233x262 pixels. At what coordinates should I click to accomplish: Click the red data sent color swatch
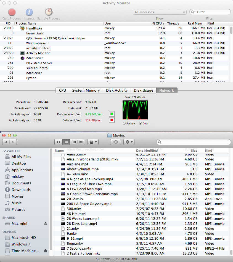tap(112, 120)
